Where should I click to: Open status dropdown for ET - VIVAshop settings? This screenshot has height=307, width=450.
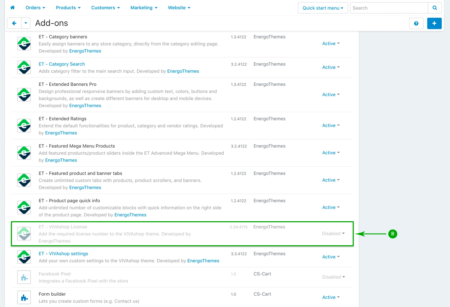[x=331, y=257]
